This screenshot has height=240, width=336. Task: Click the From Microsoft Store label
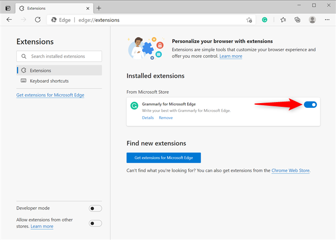click(148, 92)
